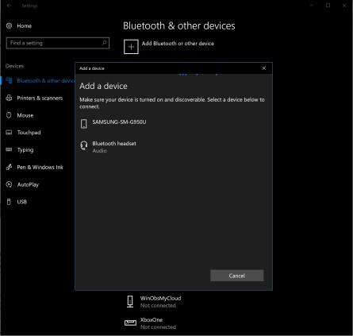
Task: Click the Bluetooth devices sidebar icon
Action: (9, 80)
